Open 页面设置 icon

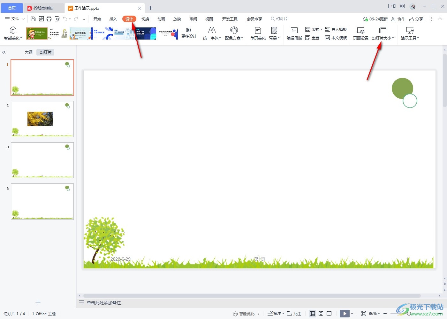pos(361,30)
